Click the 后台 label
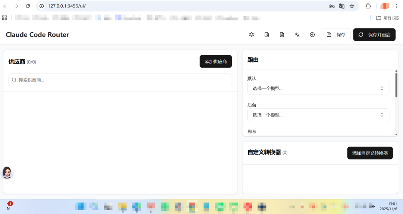The height and width of the screenshot is (214, 403). [x=252, y=105]
